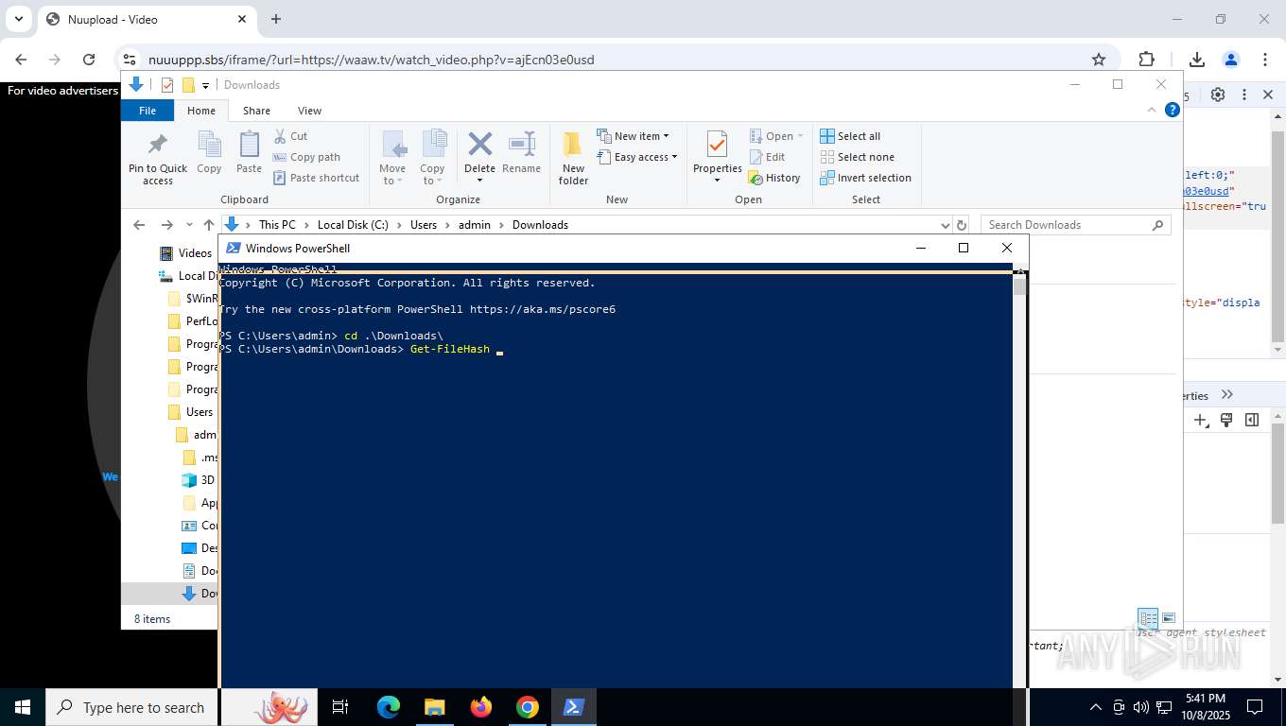1286x726 pixels.
Task: Switch Explorer to details view
Action: tap(1148, 618)
